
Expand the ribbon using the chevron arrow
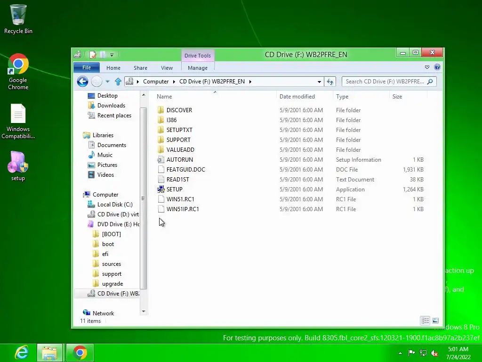point(427,67)
